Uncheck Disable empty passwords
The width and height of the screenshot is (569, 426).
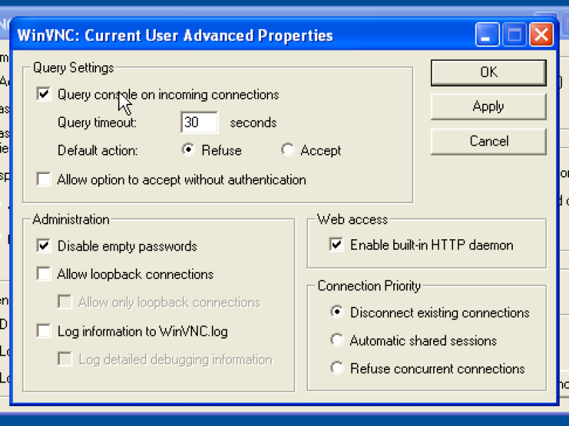coord(43,246)
